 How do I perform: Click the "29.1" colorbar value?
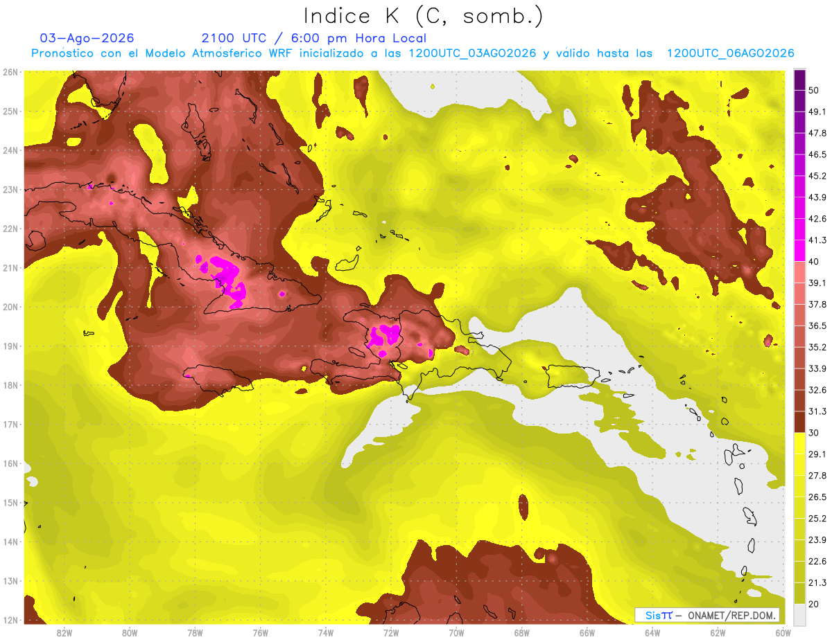[817, 454]
